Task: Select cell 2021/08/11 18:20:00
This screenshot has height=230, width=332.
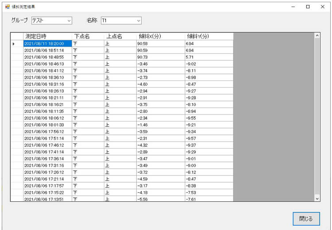Action: click(x=48, y=44)
